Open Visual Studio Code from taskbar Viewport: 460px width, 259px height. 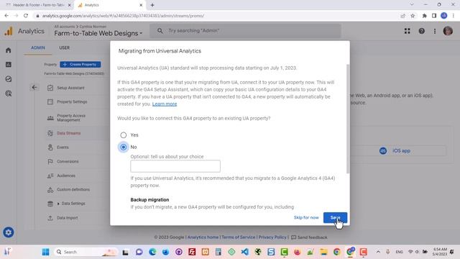pos(245,252)
